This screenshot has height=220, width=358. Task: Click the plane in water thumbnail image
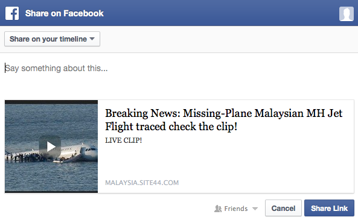pos(51,146)
